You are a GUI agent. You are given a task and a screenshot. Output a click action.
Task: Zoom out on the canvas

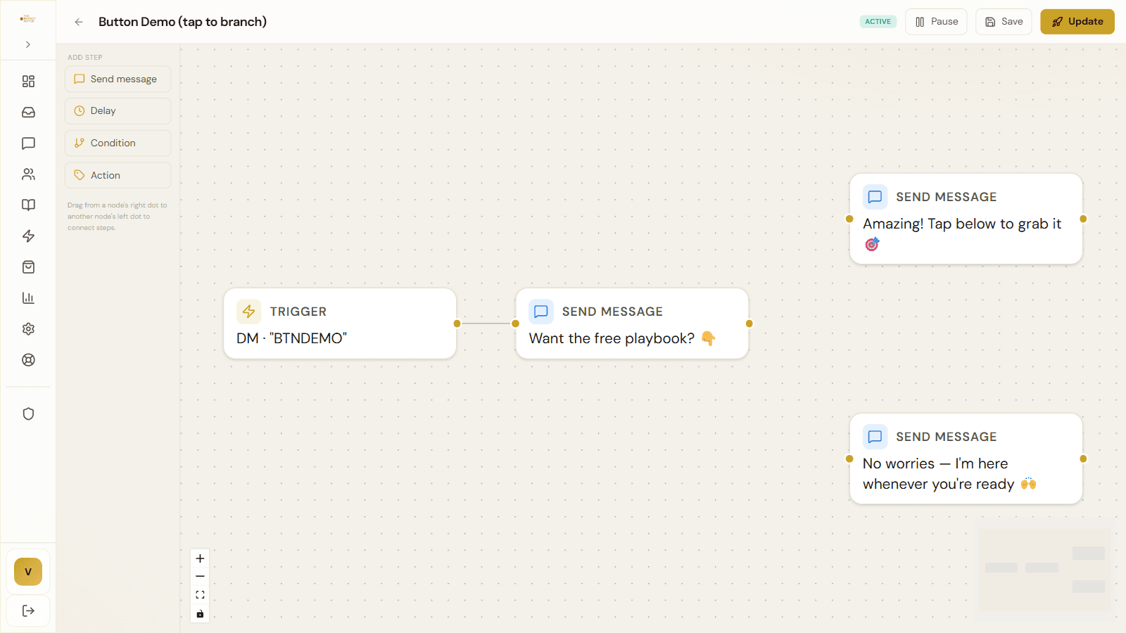click(x=200, y=577)
